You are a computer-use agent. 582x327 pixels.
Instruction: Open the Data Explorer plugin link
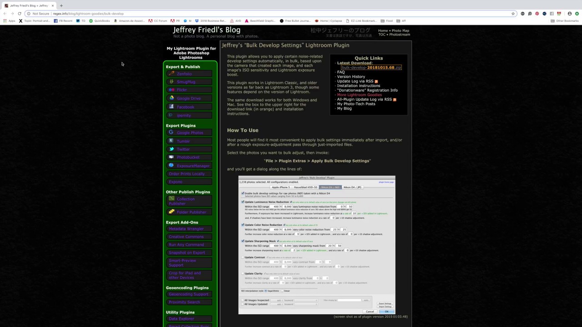click(x=181, y=319)
